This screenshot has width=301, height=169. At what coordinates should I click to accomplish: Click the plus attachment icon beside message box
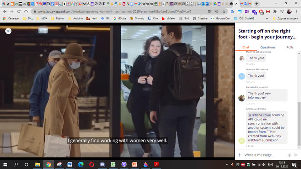240,155
